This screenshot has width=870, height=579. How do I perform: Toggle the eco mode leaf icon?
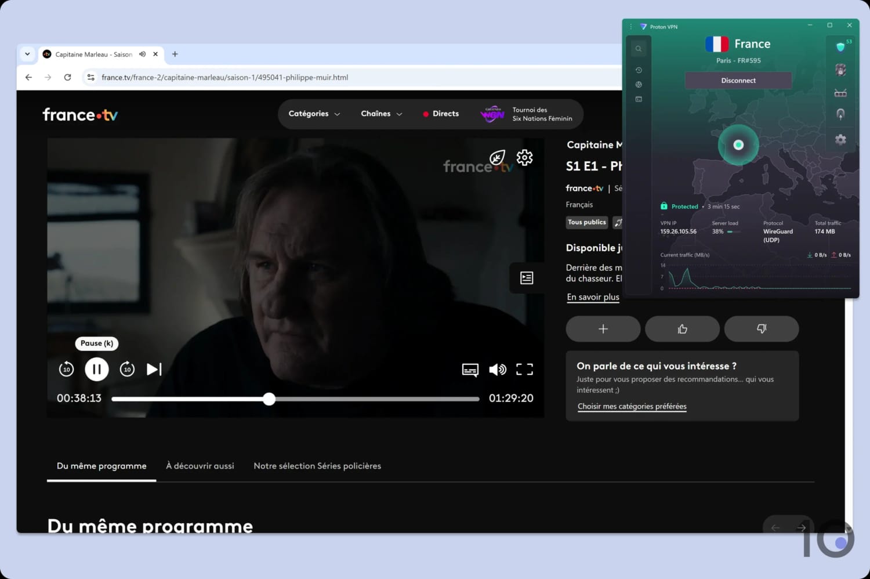[498, 157]
